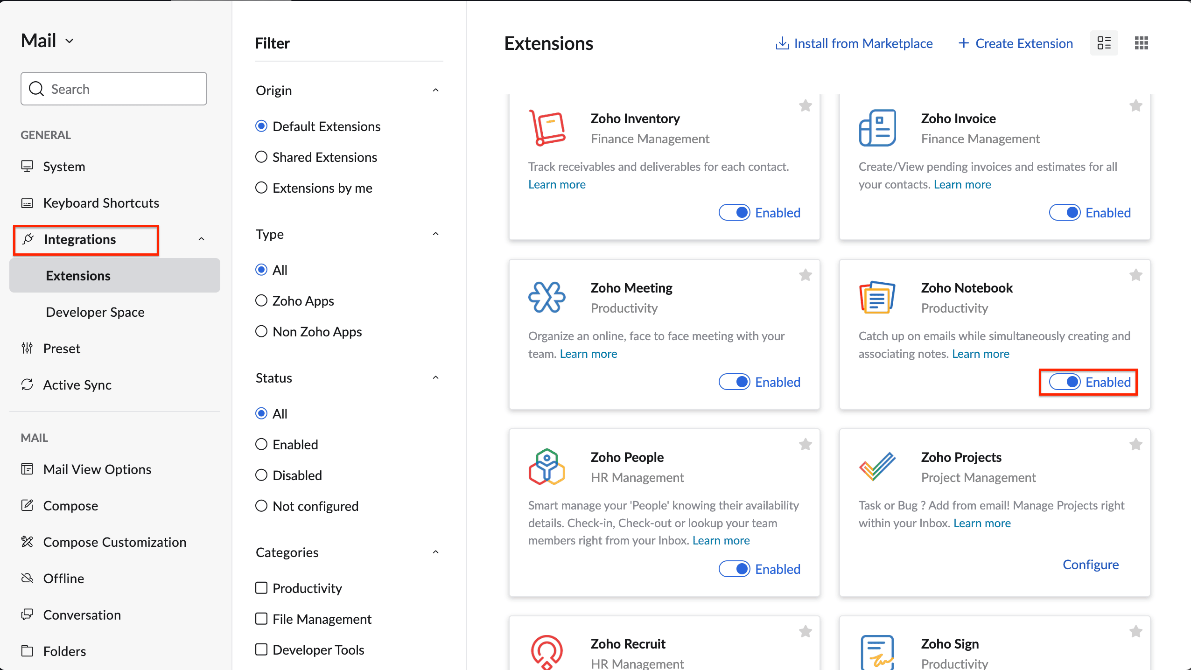Go to Keyboard Shortcuts settings

pos(101,203)
